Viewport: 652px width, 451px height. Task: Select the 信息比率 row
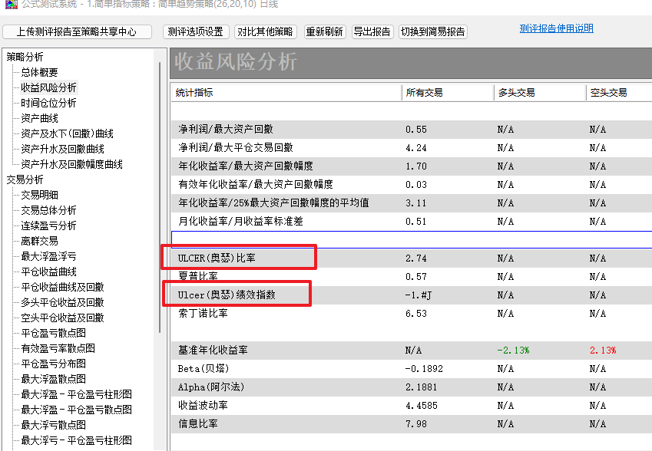(x=412, y=424)
